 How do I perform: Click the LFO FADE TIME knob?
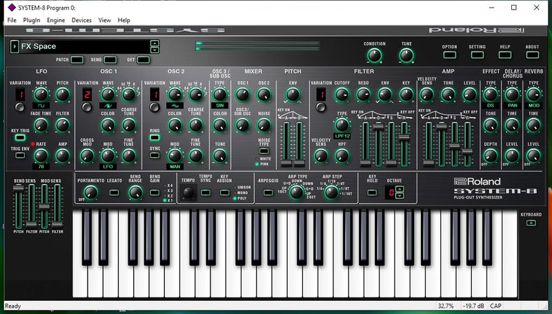pos(41,125)
